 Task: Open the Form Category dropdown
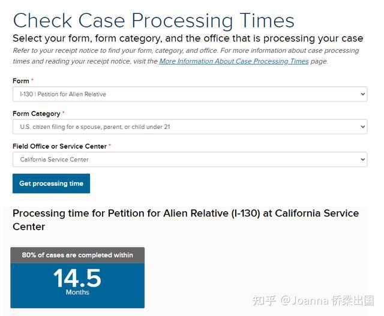point(180,127)
